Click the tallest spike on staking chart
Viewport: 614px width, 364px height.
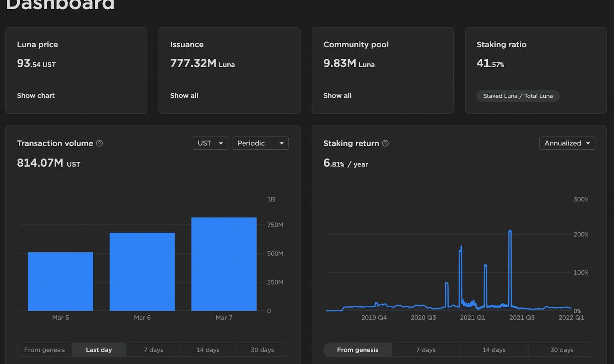click(x=510, y=268)
